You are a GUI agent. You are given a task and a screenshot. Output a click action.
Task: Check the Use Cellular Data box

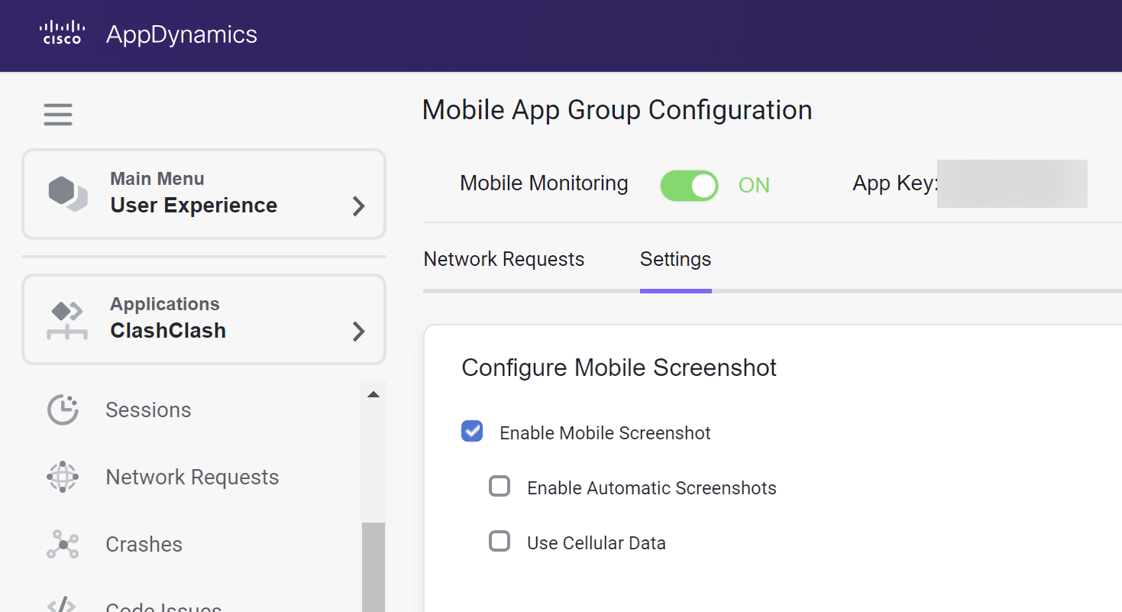tap(500, 541)
